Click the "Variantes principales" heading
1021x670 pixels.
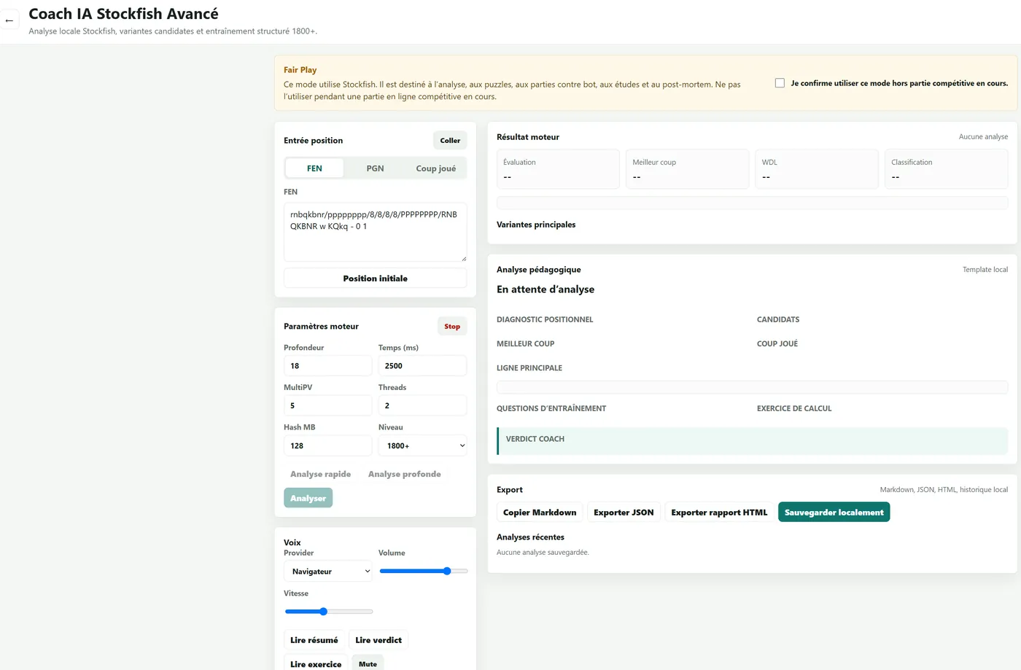tap(536, 225)
